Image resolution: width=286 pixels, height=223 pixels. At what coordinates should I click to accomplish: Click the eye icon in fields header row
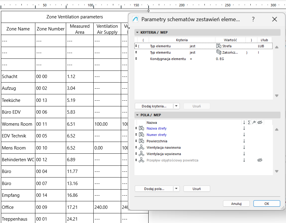click(x=259, y=122)
